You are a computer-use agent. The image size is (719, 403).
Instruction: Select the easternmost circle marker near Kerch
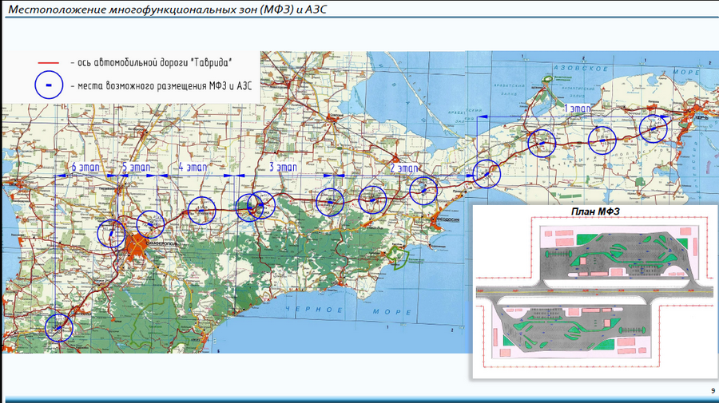click(653, 128)
